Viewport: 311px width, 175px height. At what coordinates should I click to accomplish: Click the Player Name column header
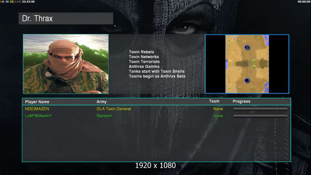[37, 102]
